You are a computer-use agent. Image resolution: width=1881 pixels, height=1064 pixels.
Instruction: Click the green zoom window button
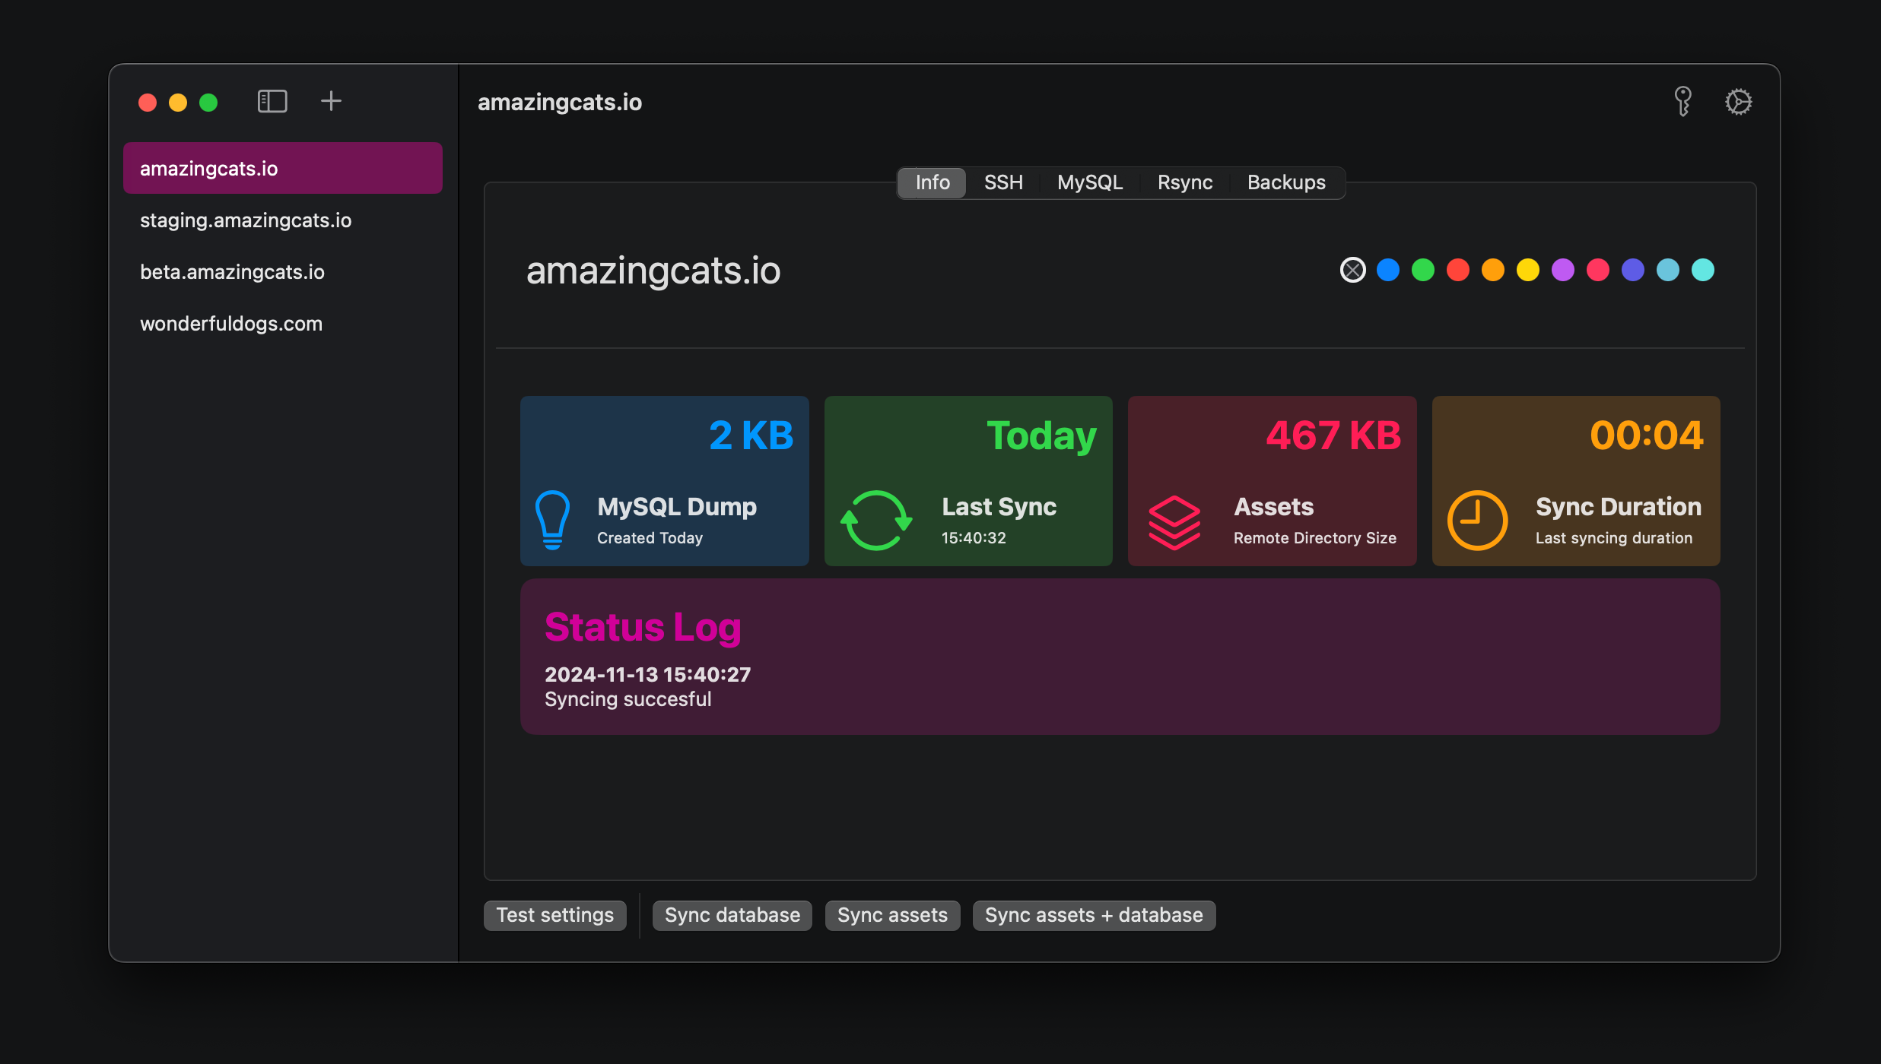point(208,103)
